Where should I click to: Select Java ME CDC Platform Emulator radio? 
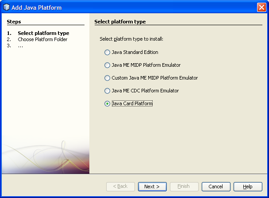tap(107, 91)
